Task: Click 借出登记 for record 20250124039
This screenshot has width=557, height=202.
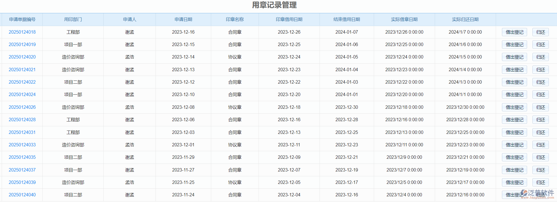Action: (x=514, y=183)
